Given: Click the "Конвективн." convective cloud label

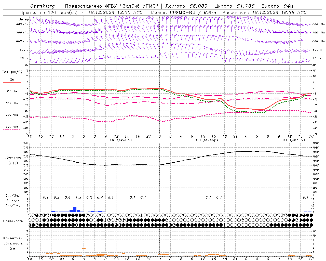Looking at the screenshot, I should coord(13,238).
